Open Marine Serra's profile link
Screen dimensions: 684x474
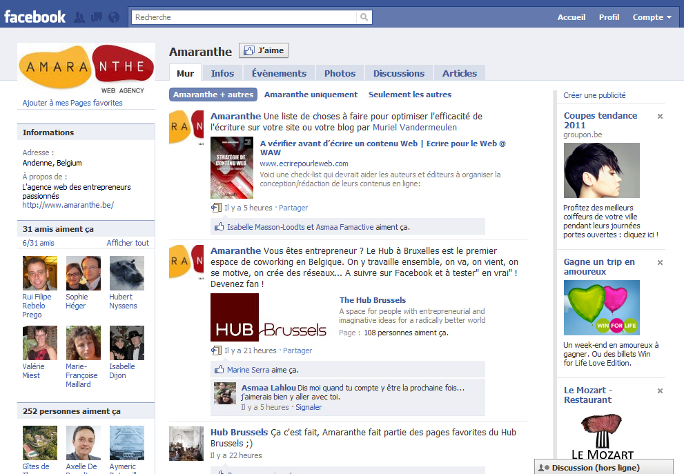coord(248,370)
